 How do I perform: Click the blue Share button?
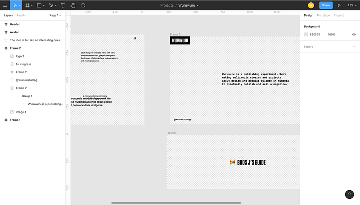[326, 5]
